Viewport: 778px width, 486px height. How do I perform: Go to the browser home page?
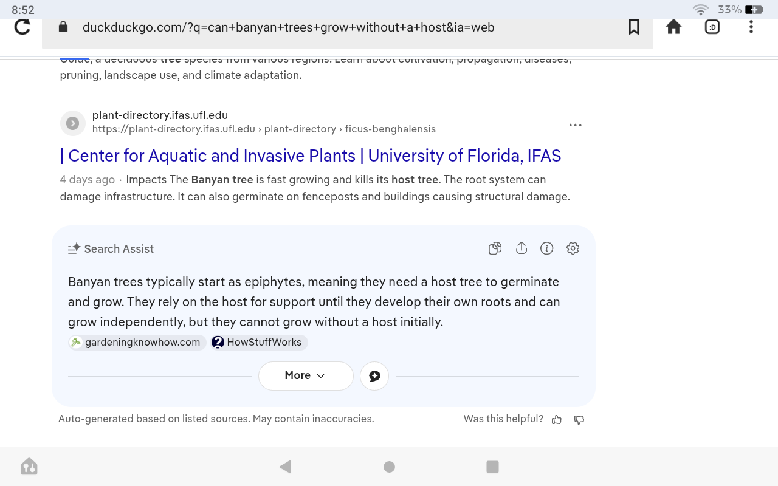[673, 27]
